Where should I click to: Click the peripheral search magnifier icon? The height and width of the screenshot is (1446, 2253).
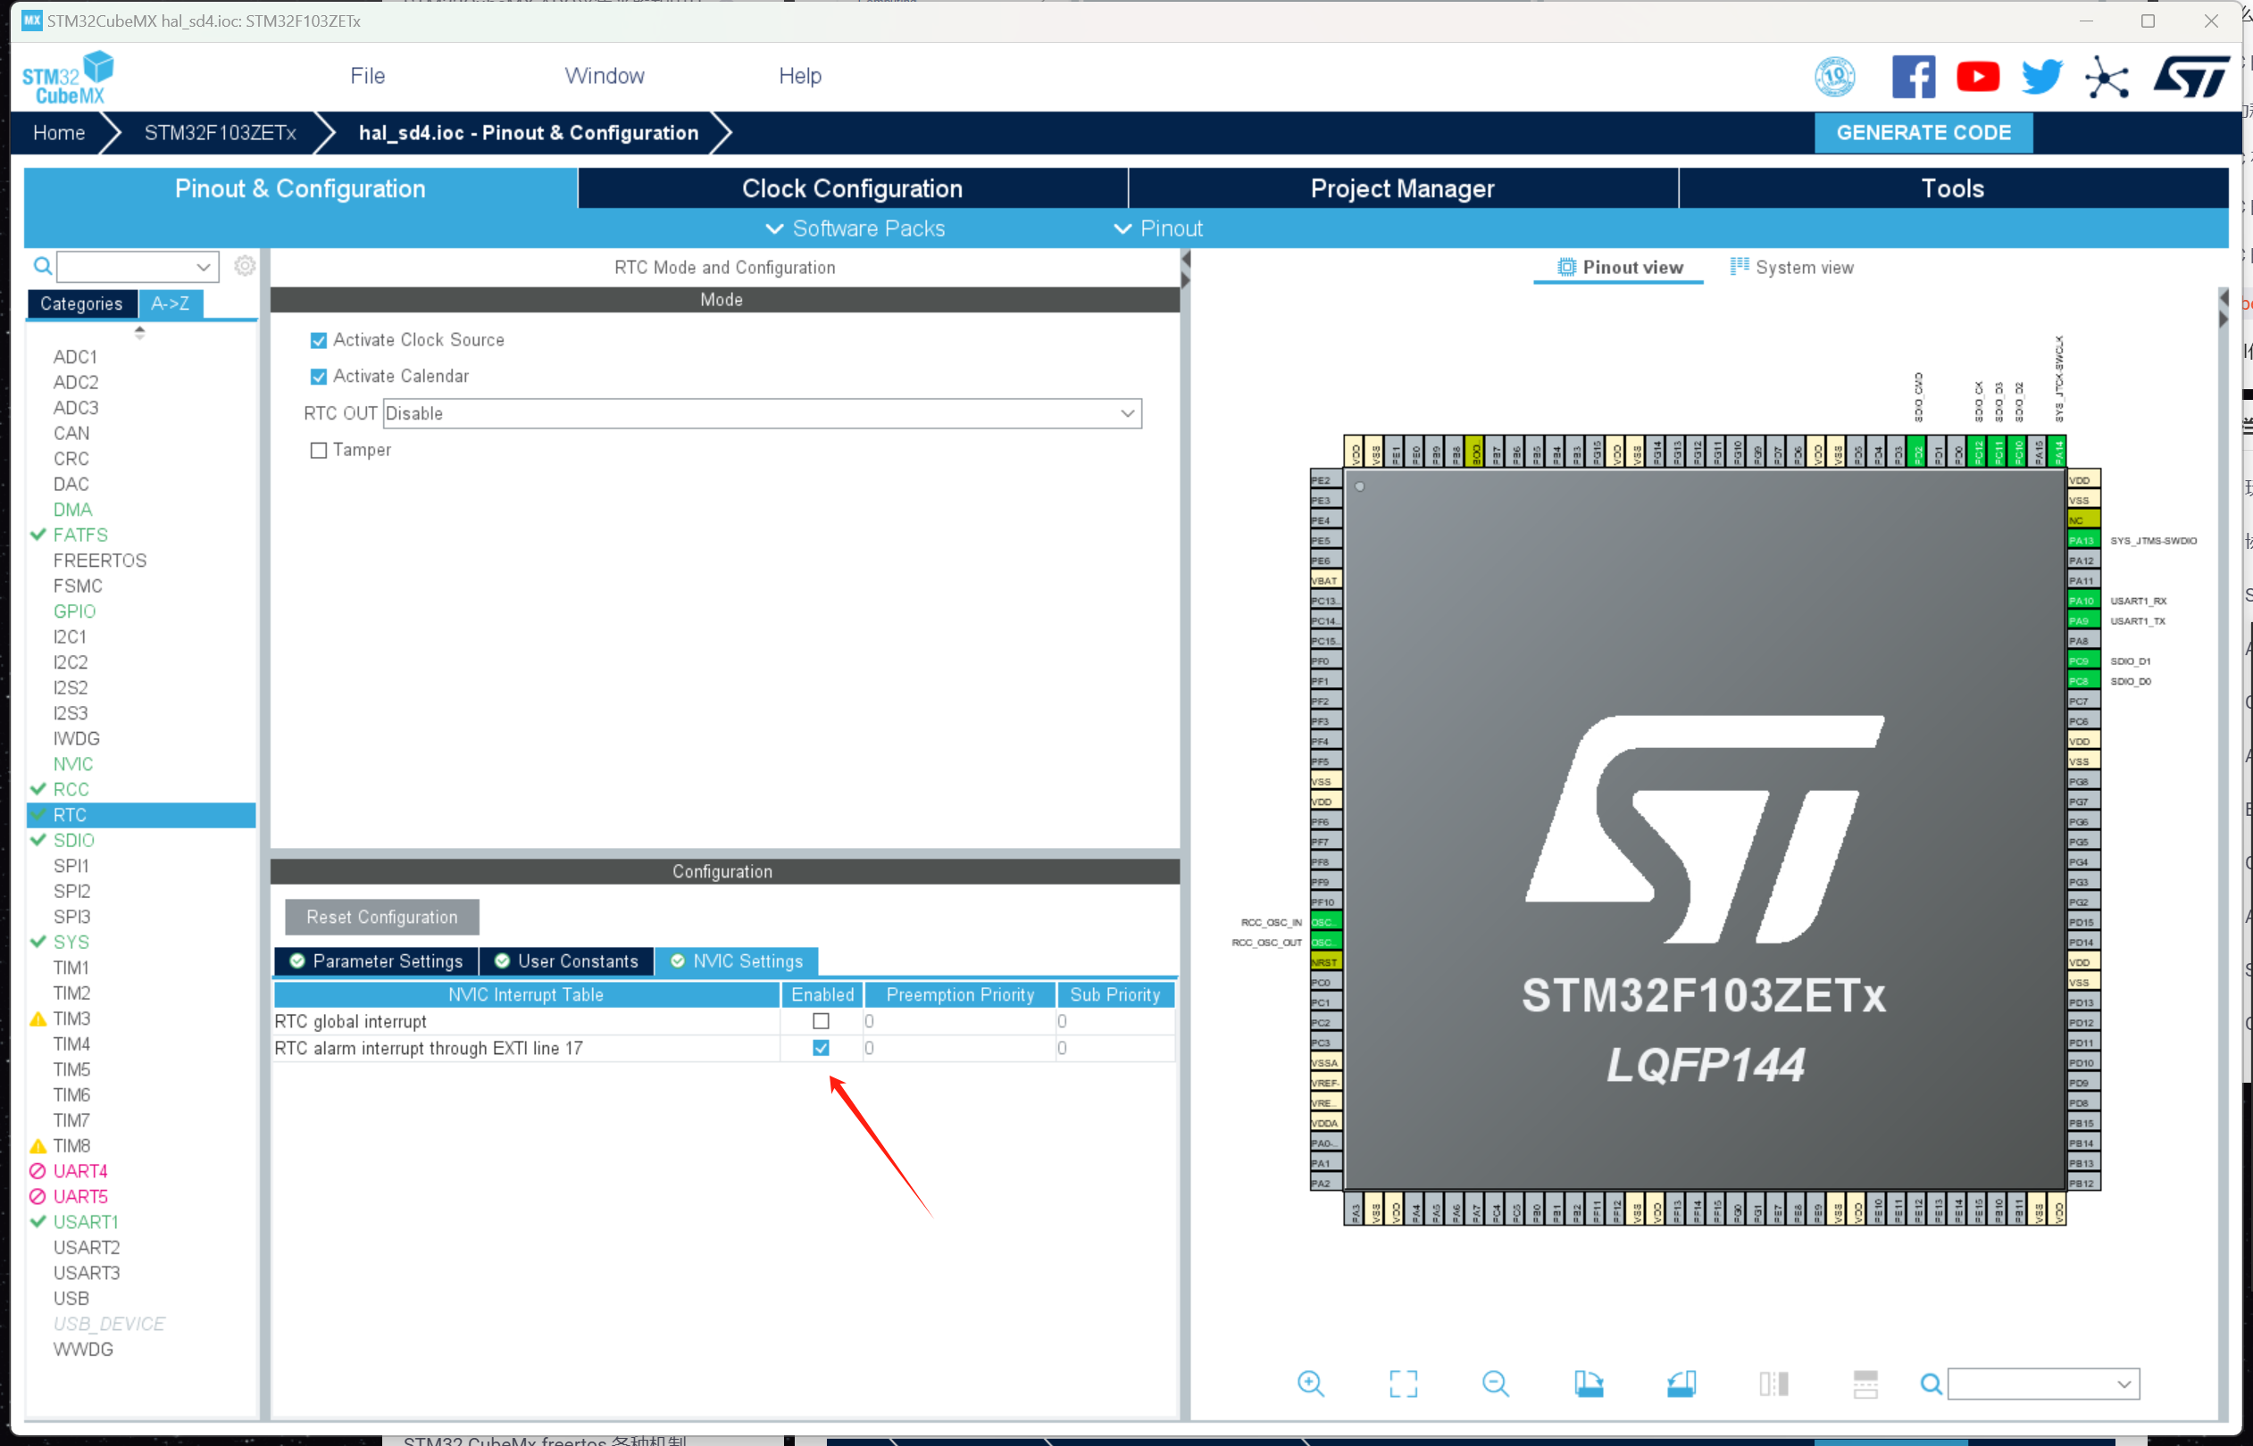pos(42,266)
